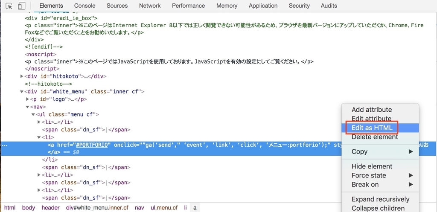The height and width of the screenshot is (212, 437).
Task: Select Edit as HTML menu item
Action: 380,128
